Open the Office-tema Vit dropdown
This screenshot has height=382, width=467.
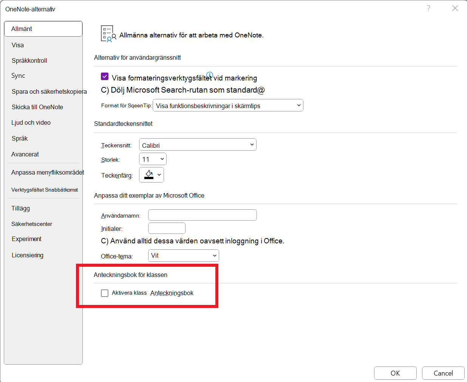(183, 256)
